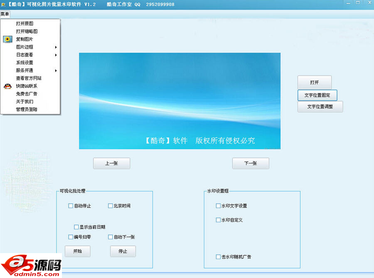Screen dimensions: 374x278
Task: Open the 菜单 menu
Action: [5, 14]
